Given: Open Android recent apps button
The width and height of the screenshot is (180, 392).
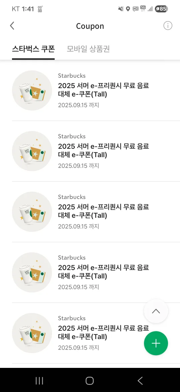Looking at the screenshot, I should (39, 381).
